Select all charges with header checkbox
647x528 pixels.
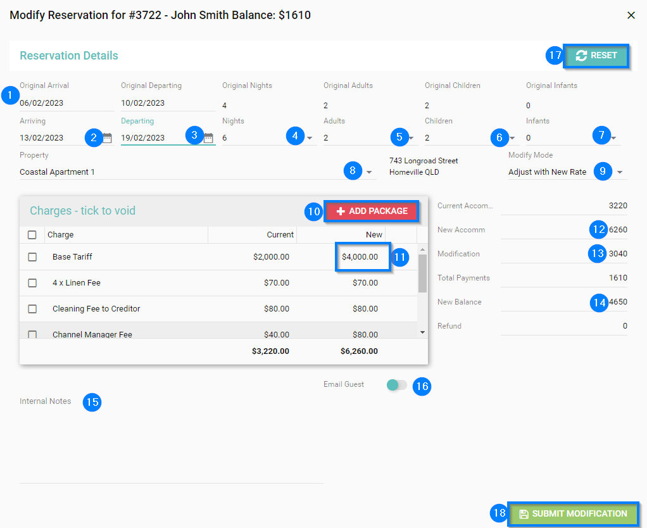click(x=32, y=235)
